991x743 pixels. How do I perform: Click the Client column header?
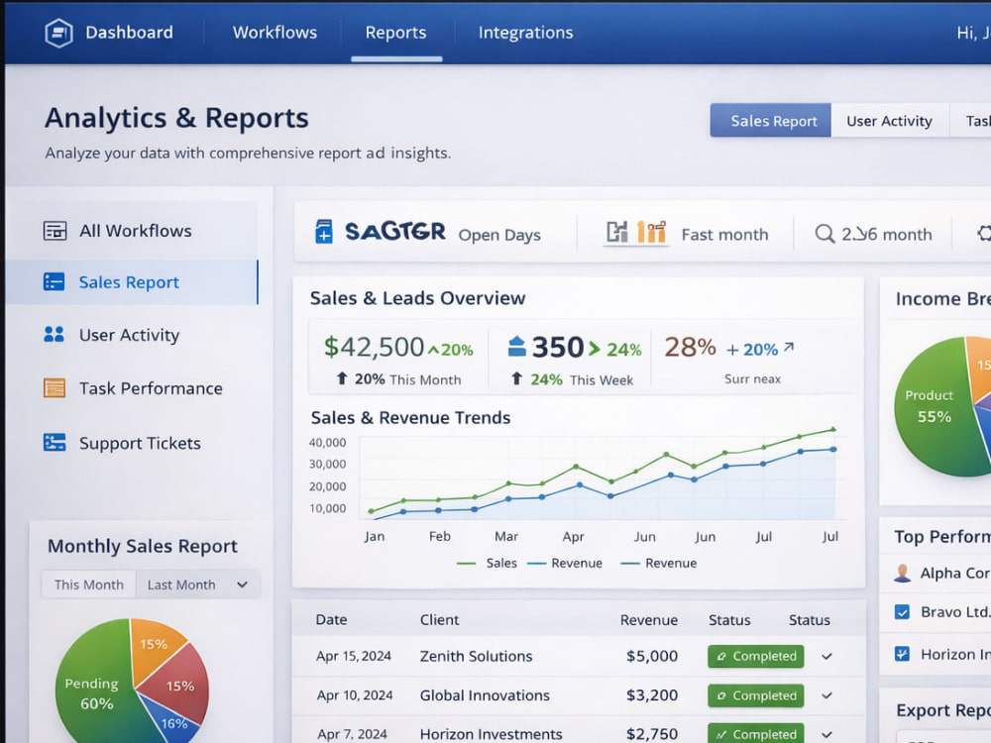[439, 620]
